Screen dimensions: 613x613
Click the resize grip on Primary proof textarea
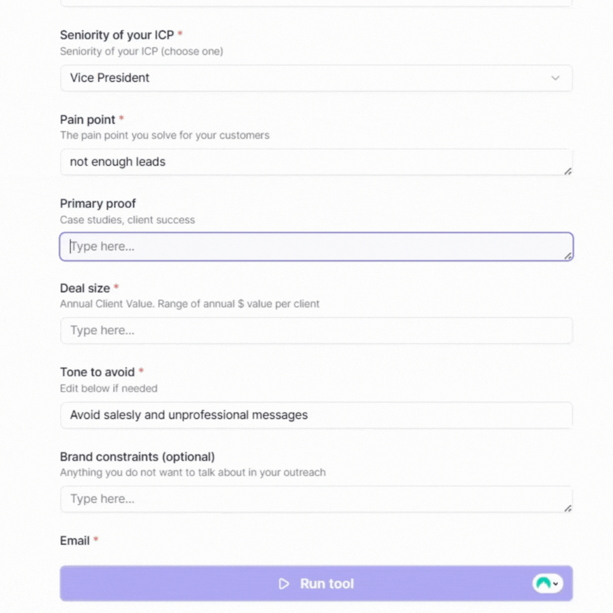[x=568, y=256]
